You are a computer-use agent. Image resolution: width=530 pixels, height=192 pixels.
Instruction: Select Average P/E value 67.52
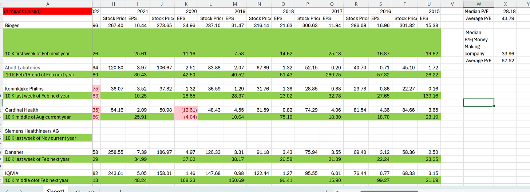[x=506, y=60]
